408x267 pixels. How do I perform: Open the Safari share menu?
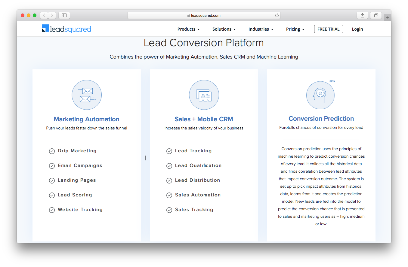362,15
